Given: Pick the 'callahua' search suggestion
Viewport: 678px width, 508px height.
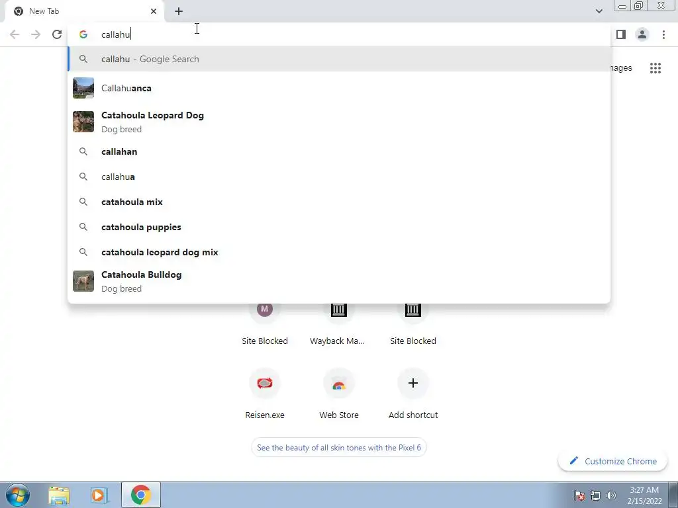Looking at the screenshot, I should pos(339,177).
